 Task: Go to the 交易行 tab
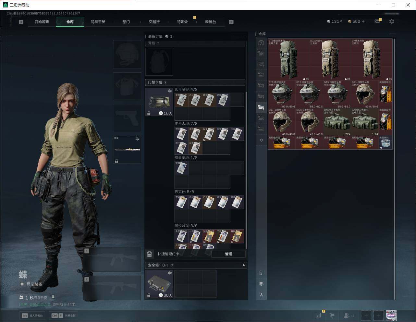point(154,22)
